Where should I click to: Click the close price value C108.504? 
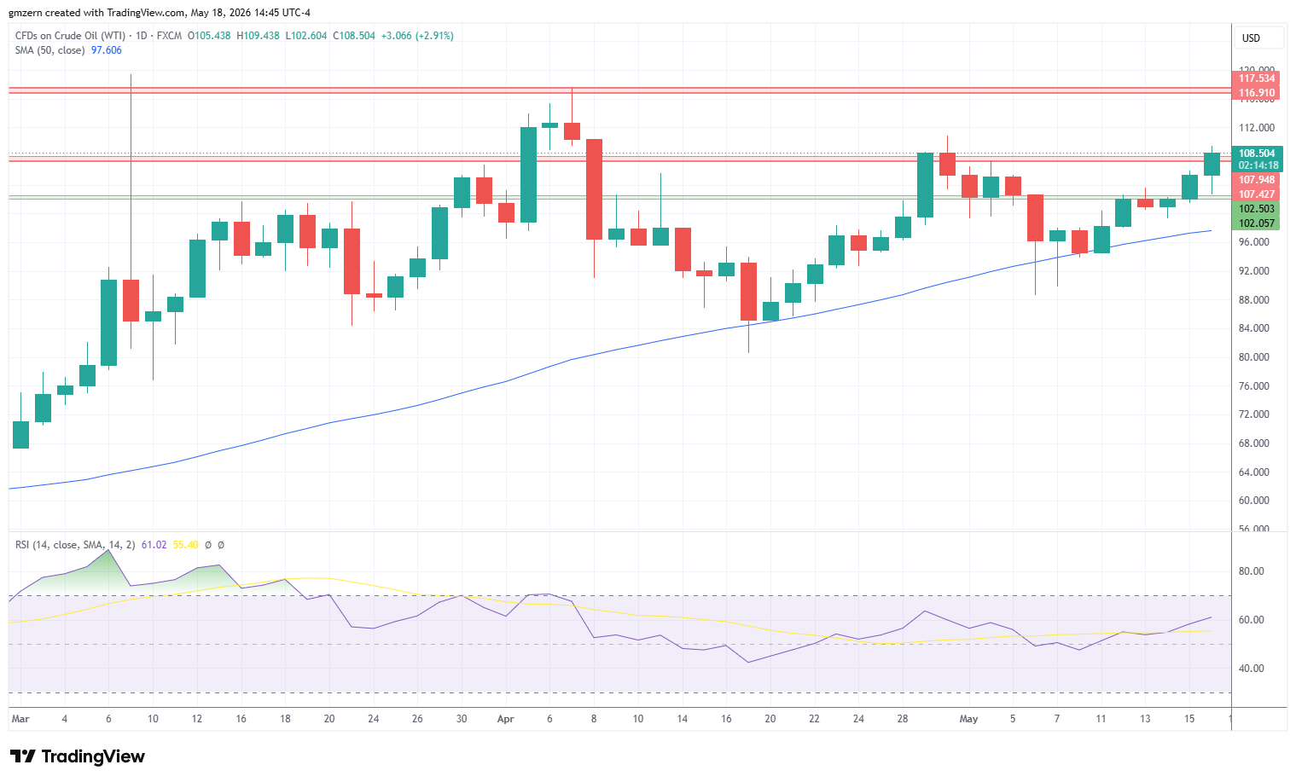pos(354,36)
